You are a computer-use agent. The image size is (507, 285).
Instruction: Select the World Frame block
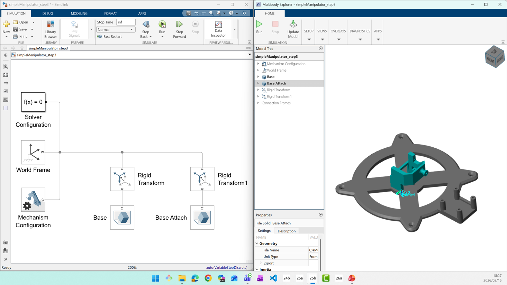pyautogui.click(x=33, y=152)
